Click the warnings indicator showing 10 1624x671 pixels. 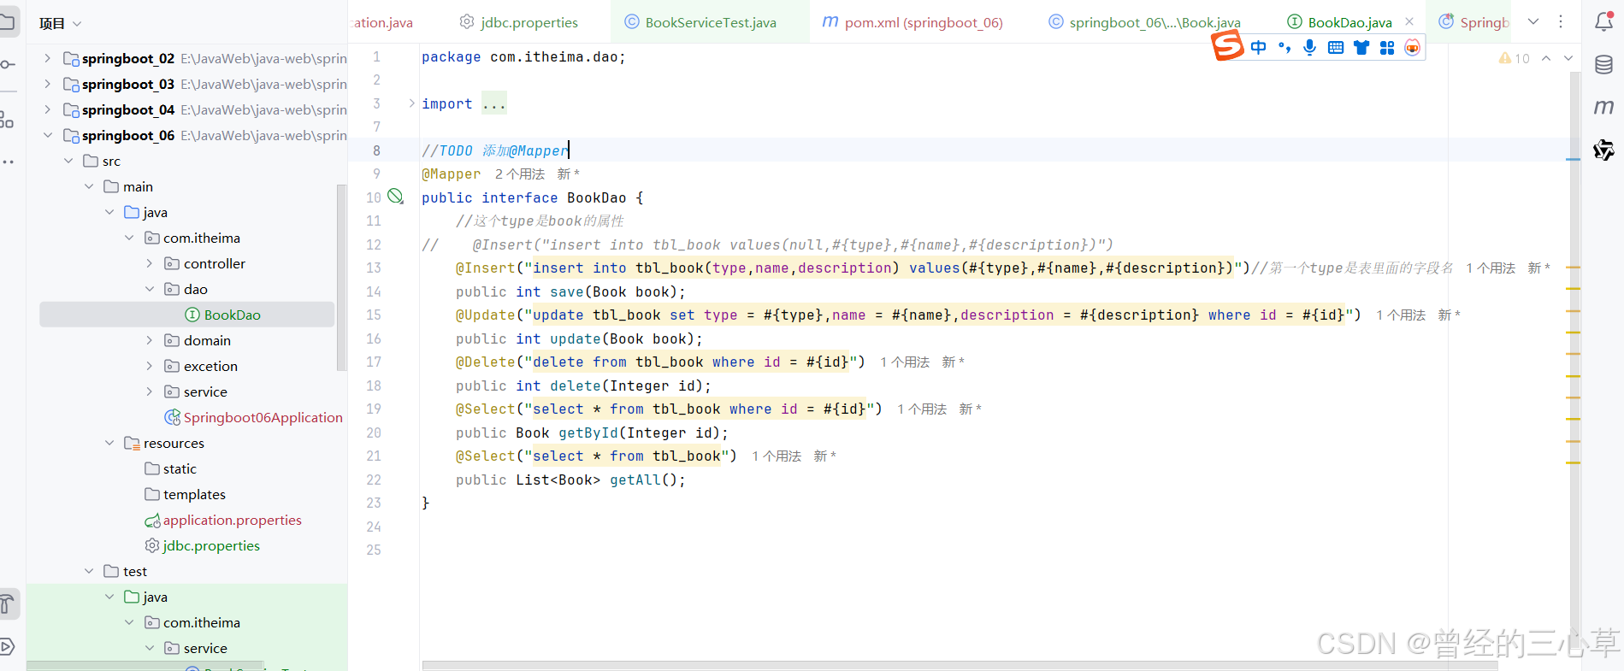click(x=1514, y=58)
